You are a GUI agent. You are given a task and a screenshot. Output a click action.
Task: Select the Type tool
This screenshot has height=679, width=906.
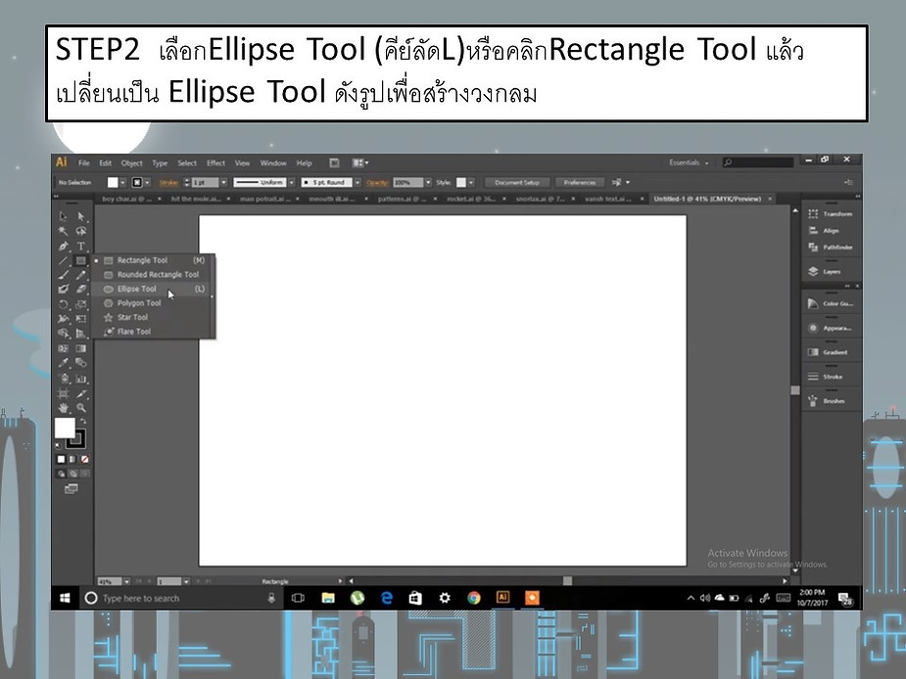coord(81,246)
